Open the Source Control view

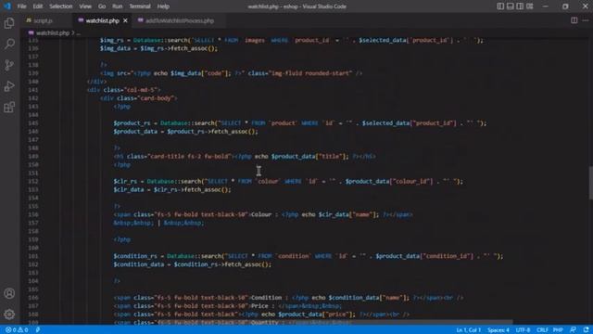coord(9,65)
